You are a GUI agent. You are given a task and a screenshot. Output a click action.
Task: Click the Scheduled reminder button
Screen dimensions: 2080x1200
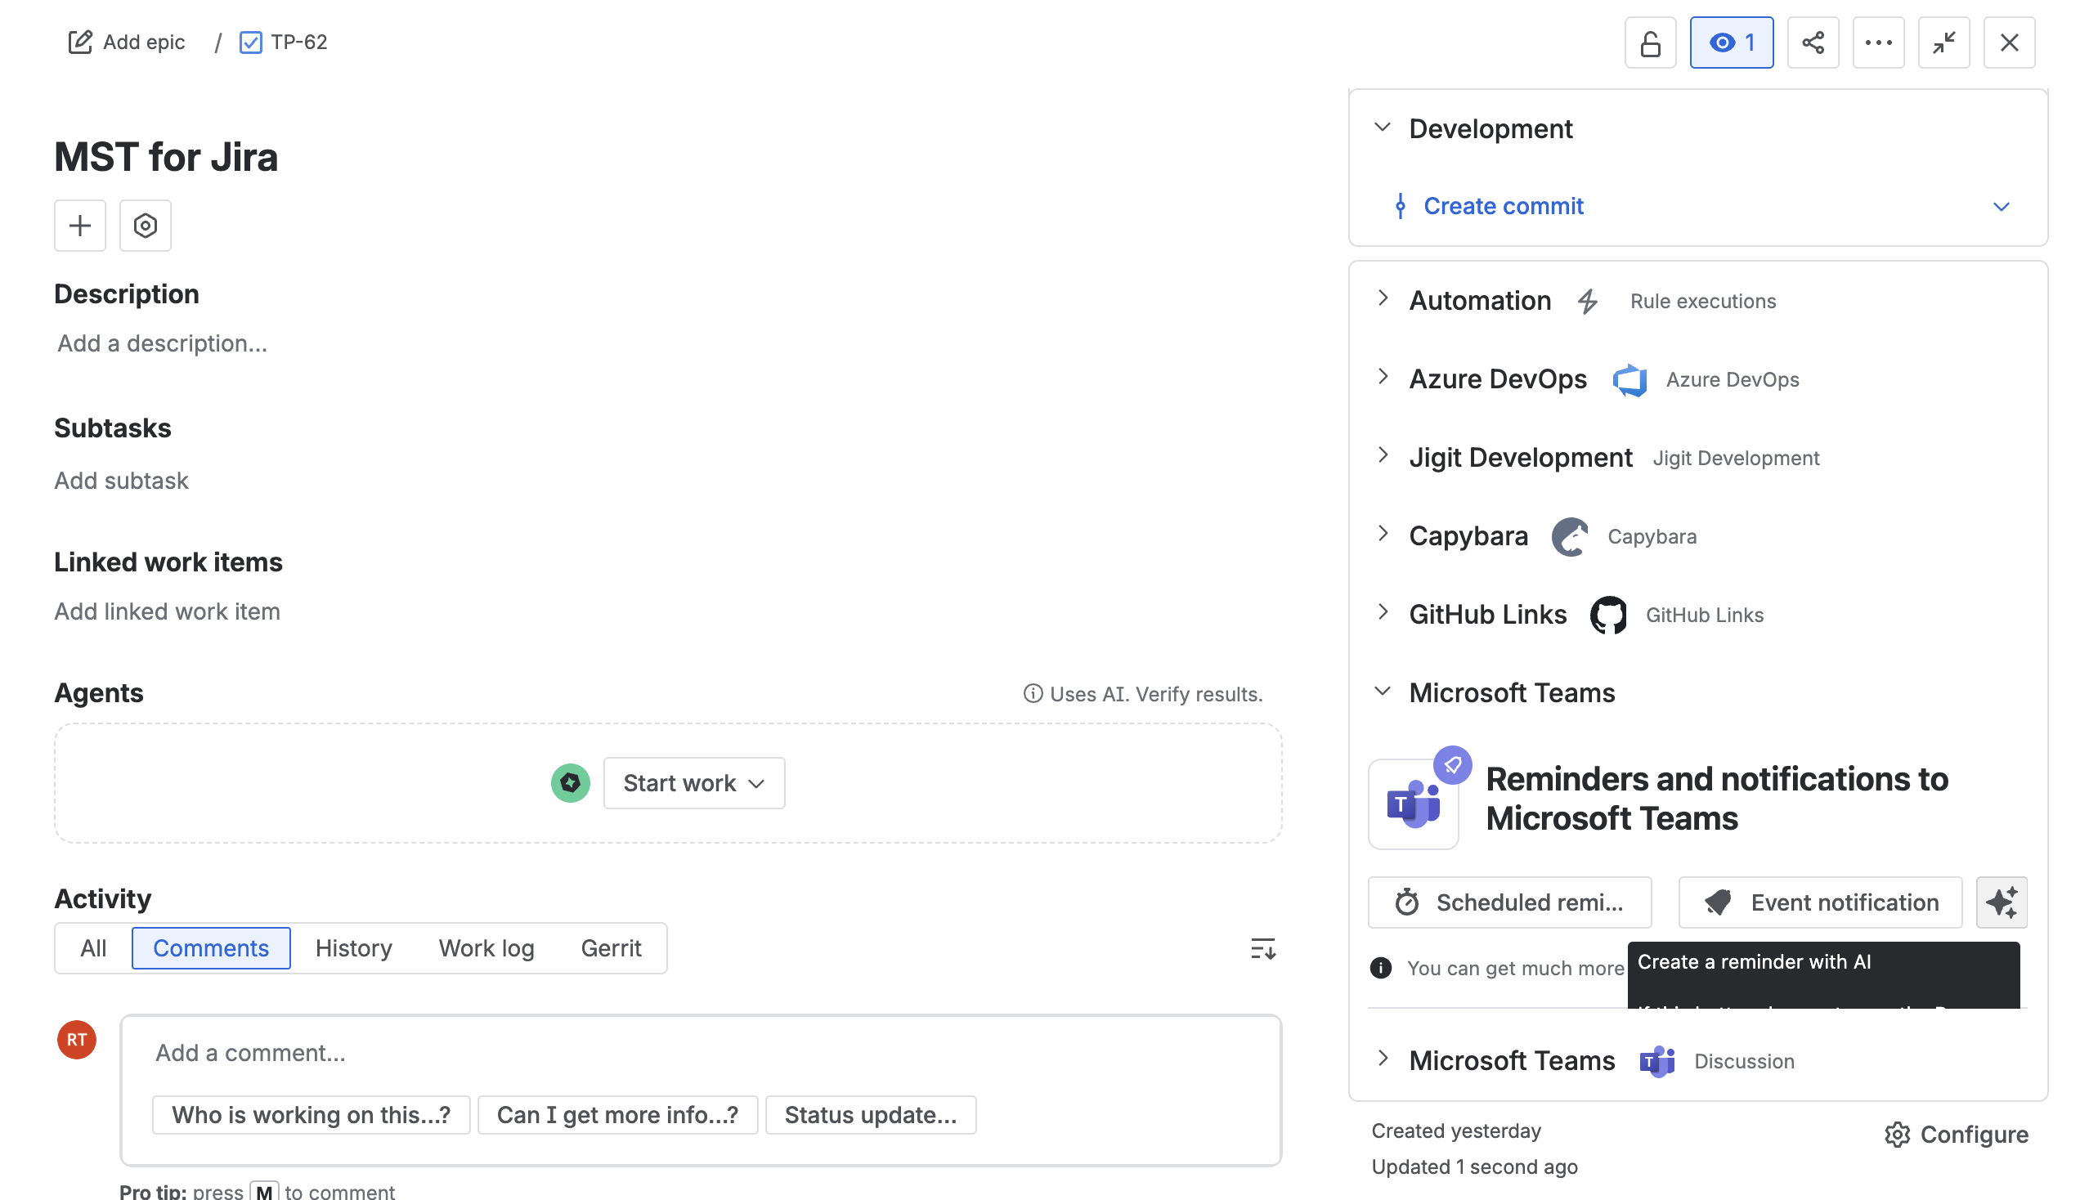[x=1509, y=902]
